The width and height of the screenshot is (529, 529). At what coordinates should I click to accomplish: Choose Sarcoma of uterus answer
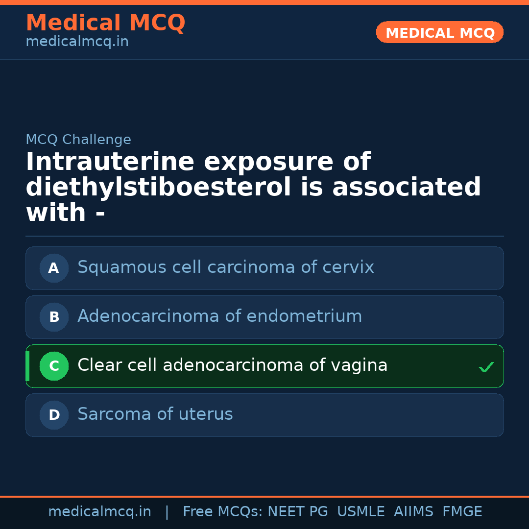click(155, 414)
